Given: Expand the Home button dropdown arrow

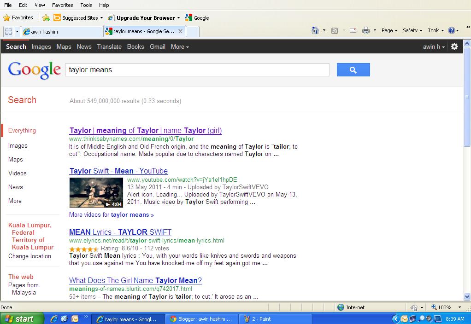Looking at the screenshot, I should click(324, 30).
